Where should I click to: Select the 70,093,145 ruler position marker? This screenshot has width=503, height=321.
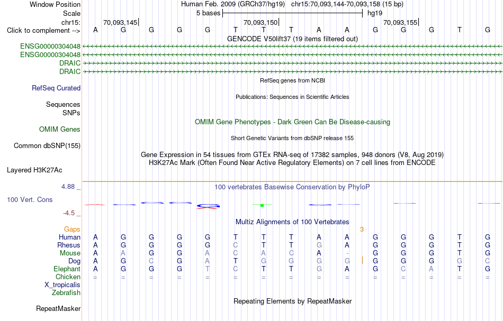pyautogui.click(x=121, y=22)
